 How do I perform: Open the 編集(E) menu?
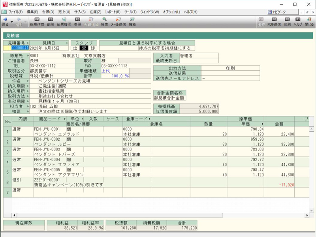tap(32, 12)
